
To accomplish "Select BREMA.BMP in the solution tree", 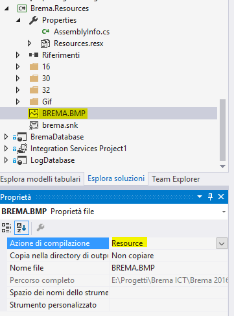I will pos(64,114).
